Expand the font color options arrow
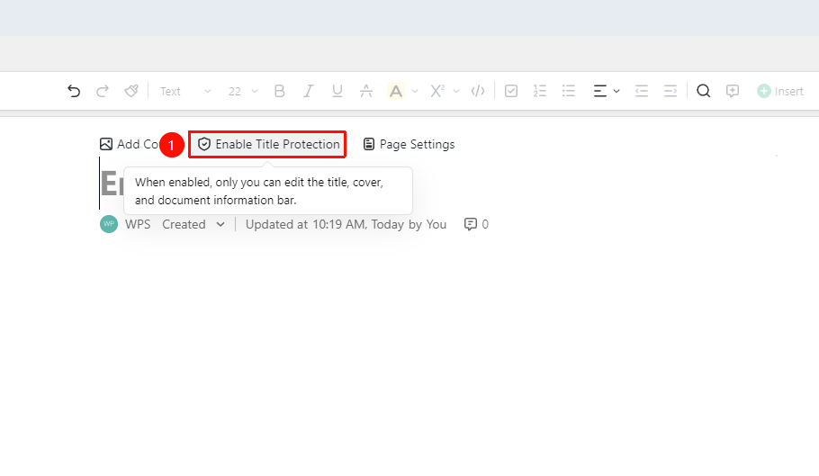The height and width of the screenshot is (476, 819). tap(415, 92)
